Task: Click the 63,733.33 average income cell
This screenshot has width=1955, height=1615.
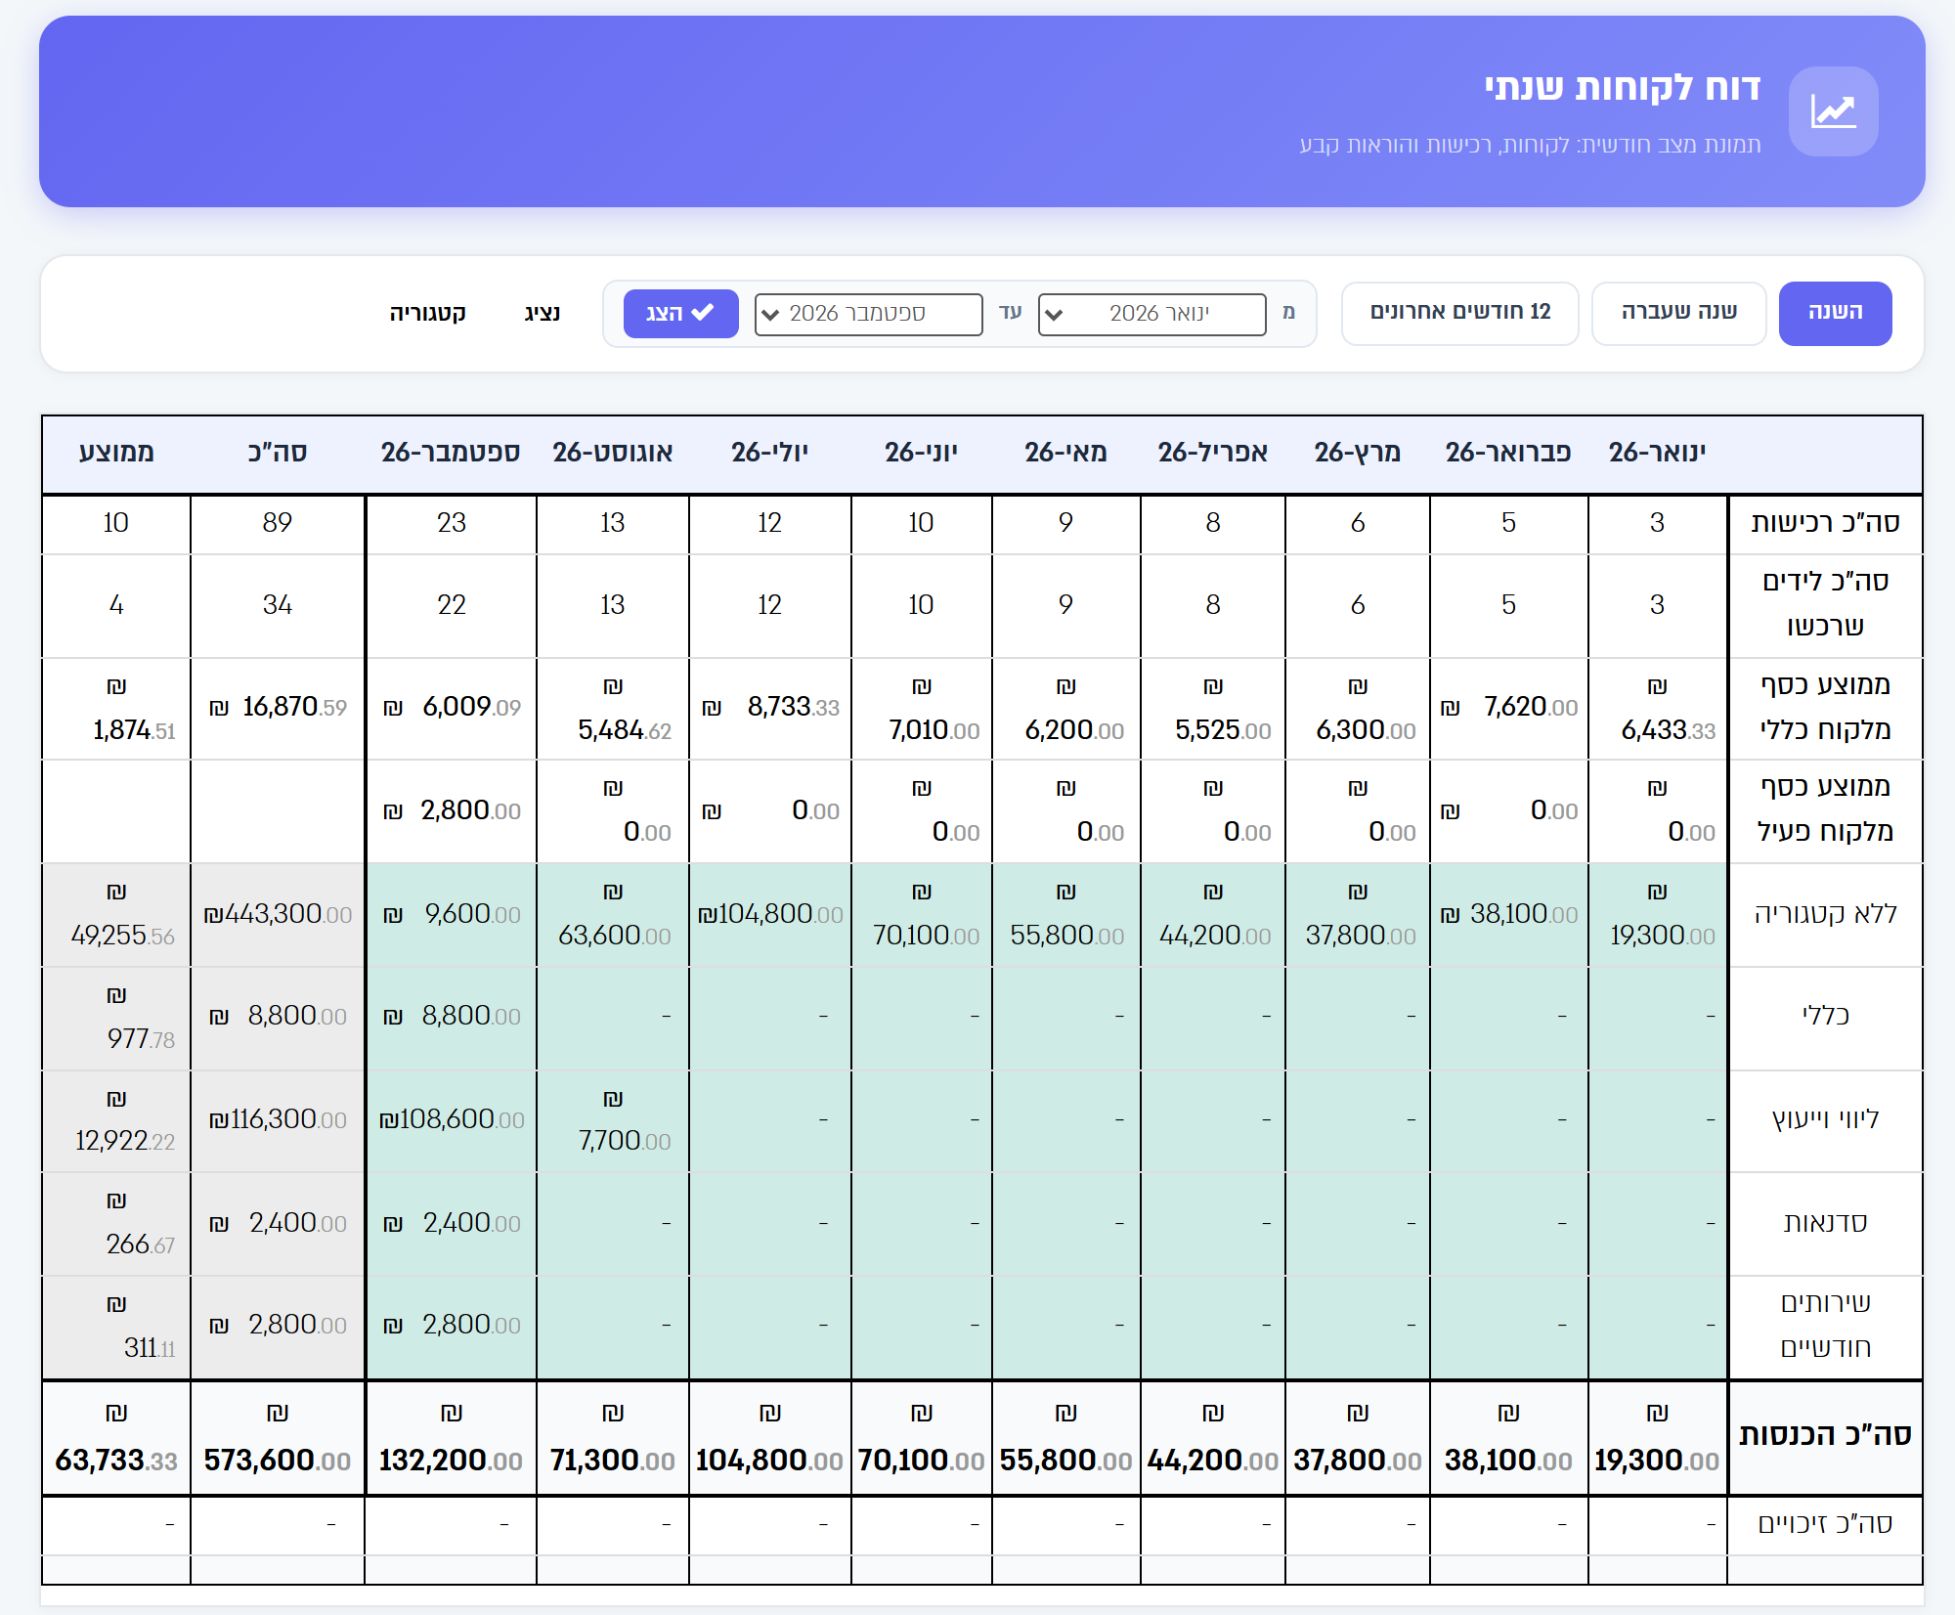Action: pyautogui.click(x=116, y=1437)
